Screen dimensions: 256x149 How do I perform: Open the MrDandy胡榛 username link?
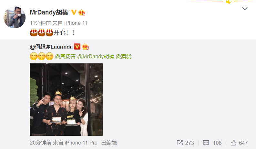[x=49, y=12]
